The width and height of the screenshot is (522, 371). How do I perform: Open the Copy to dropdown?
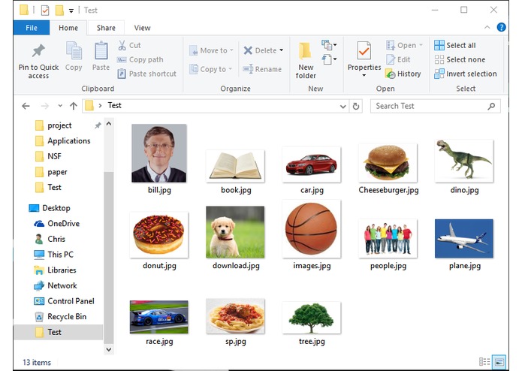210,69
